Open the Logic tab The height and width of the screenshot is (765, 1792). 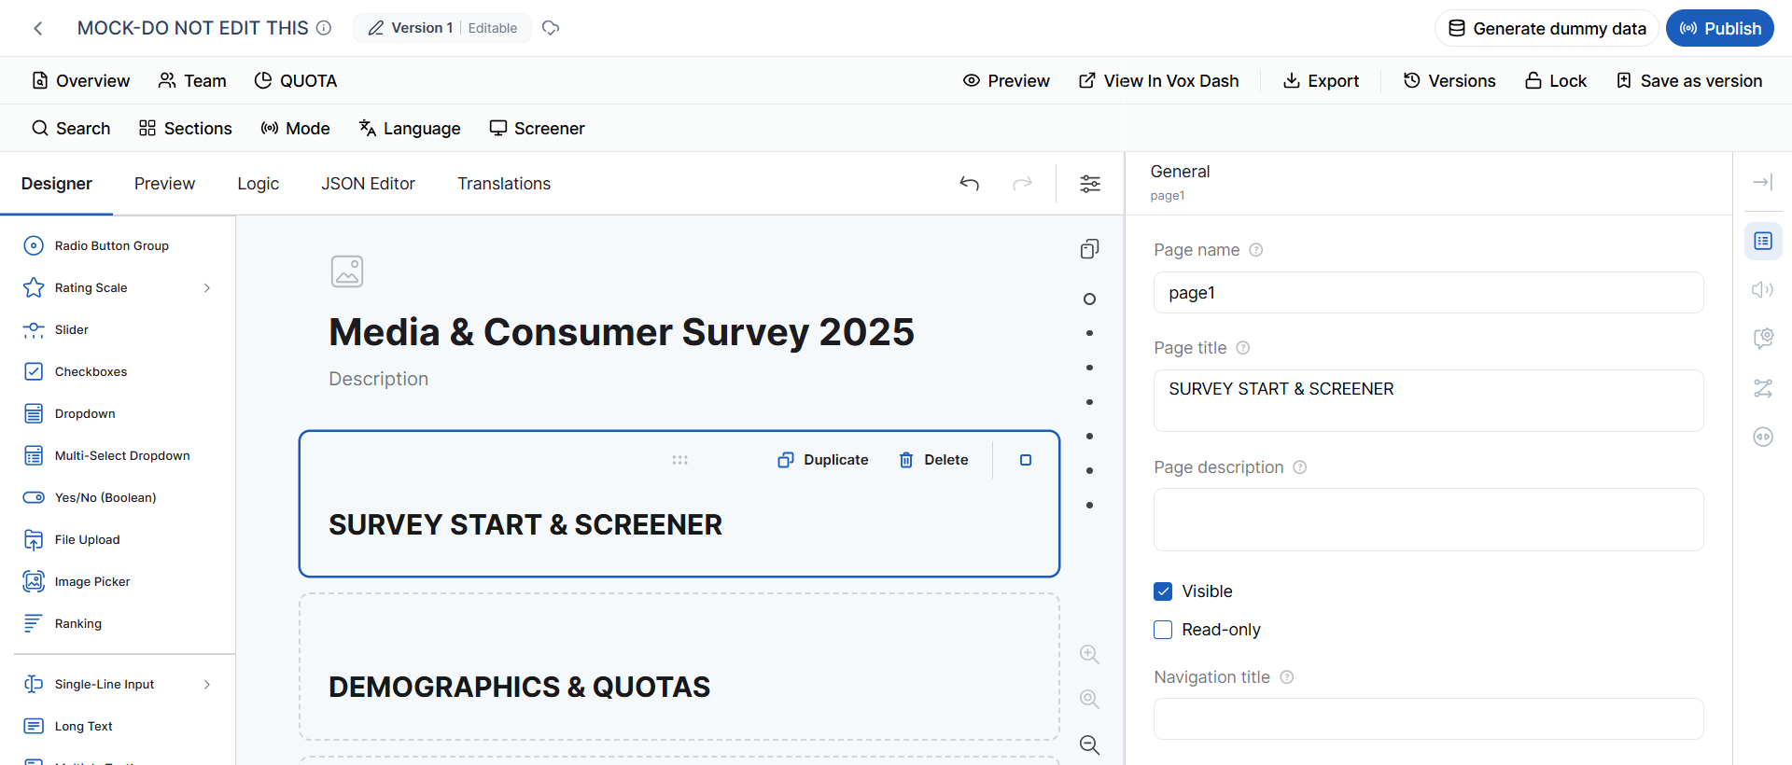pos(259,184)
